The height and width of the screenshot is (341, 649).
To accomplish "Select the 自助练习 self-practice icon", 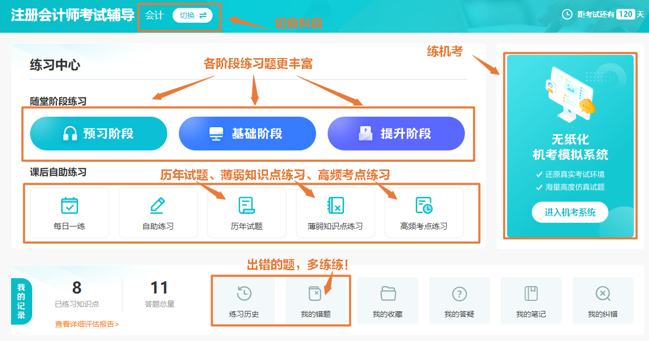I will pyautogui.click(x=159, y=212).
